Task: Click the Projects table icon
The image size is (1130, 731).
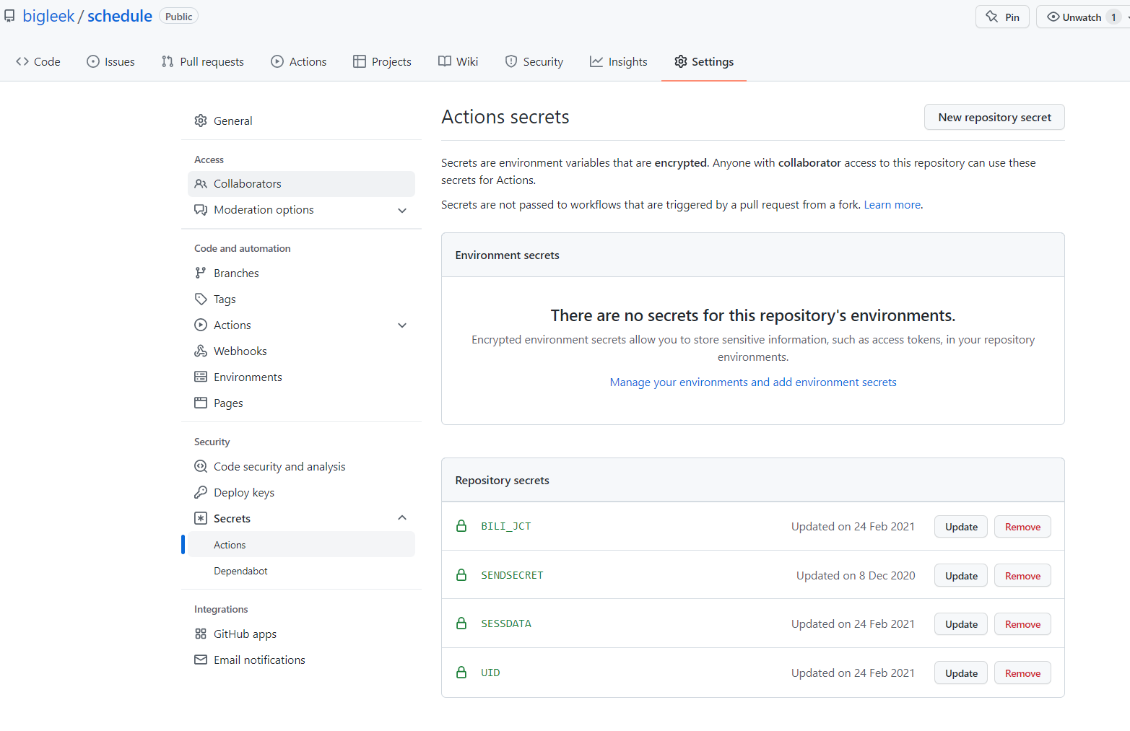Action: point(360,61)
